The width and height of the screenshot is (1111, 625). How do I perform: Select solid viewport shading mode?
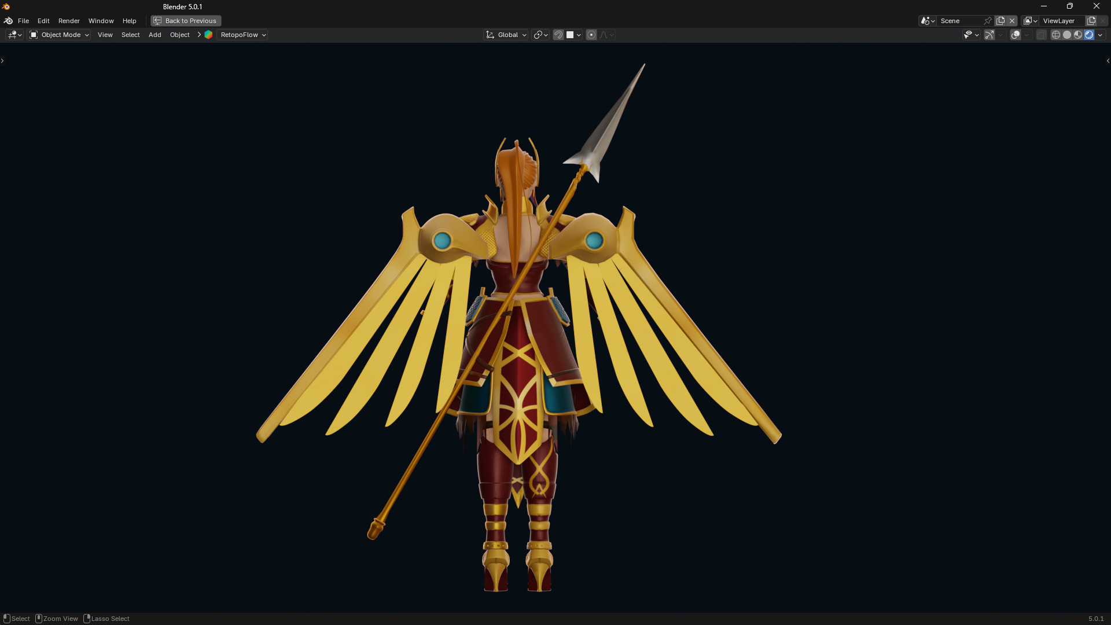[1066, 35]
